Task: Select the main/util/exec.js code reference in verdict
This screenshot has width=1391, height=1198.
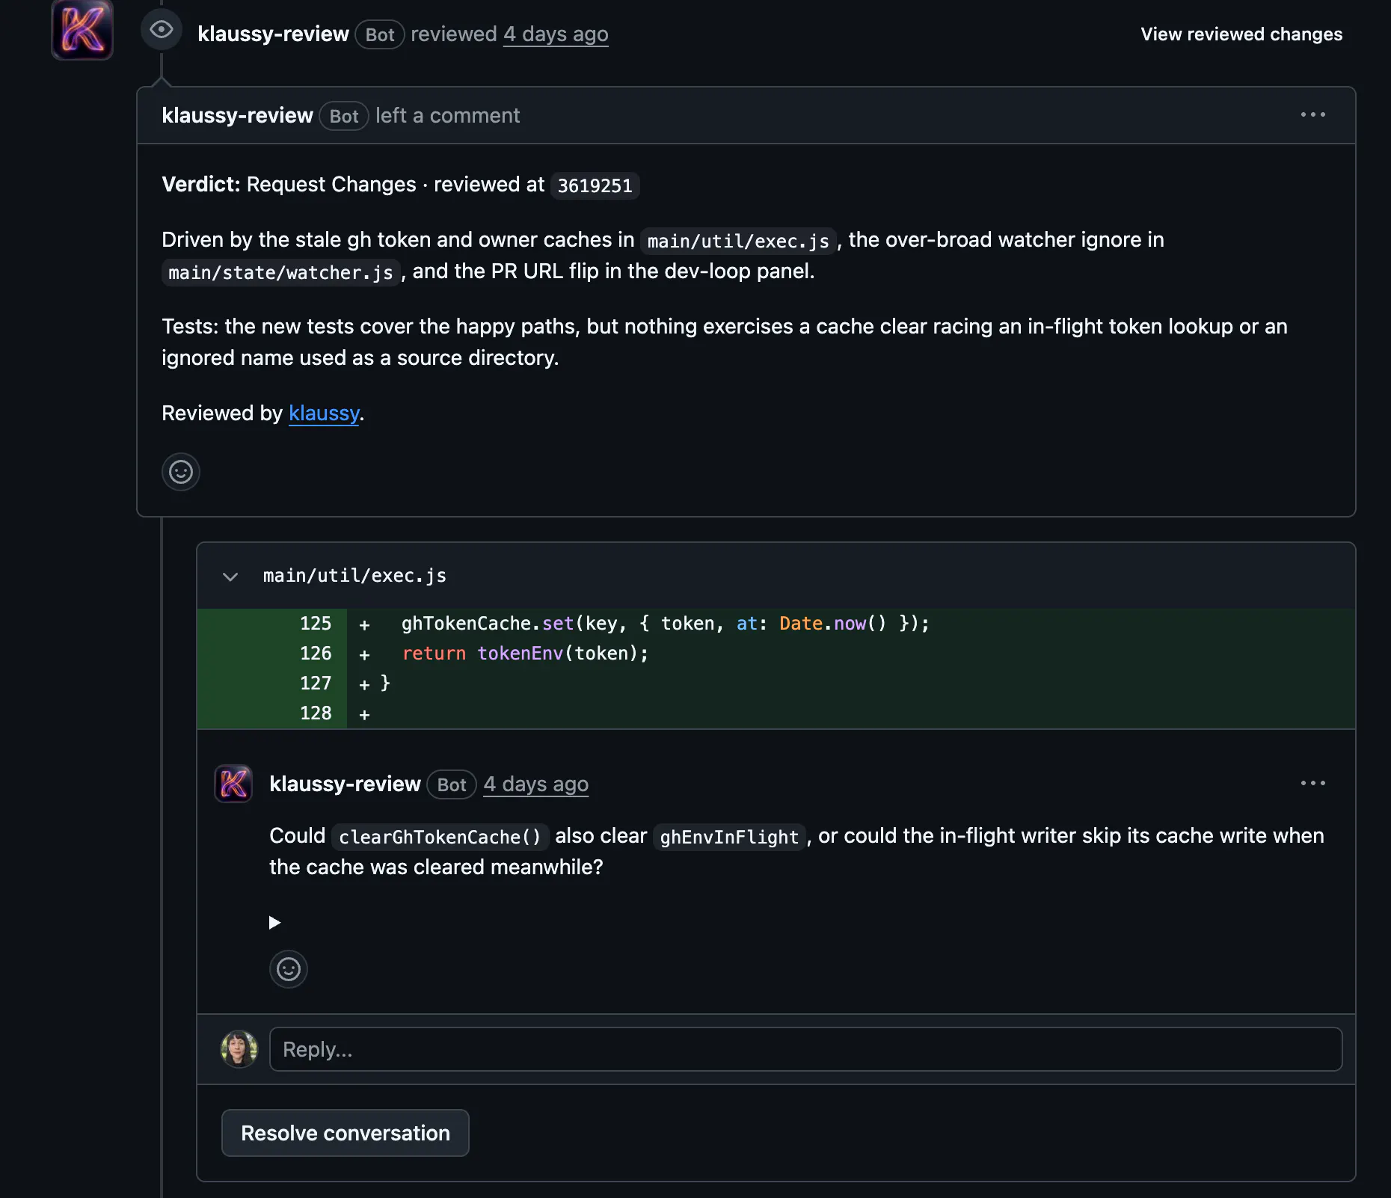Action: 738,241
